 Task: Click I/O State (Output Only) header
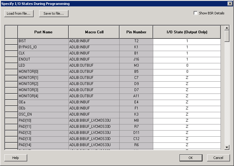(x=187, y=32)
